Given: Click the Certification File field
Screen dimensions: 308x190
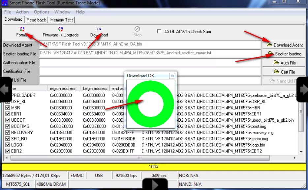Looking at the screenshot, I should click(150, 71).
